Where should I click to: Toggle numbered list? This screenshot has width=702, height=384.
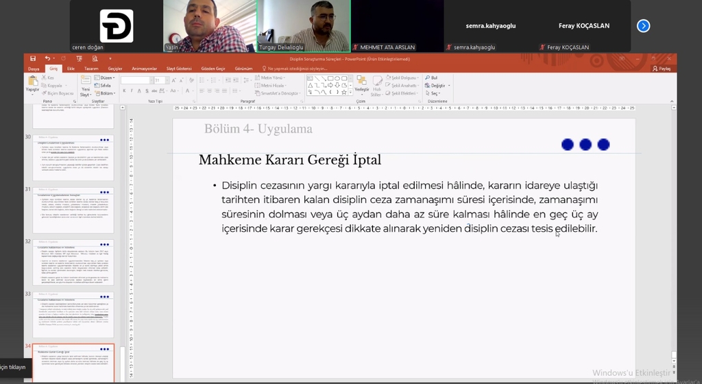(x=215, y=80)
